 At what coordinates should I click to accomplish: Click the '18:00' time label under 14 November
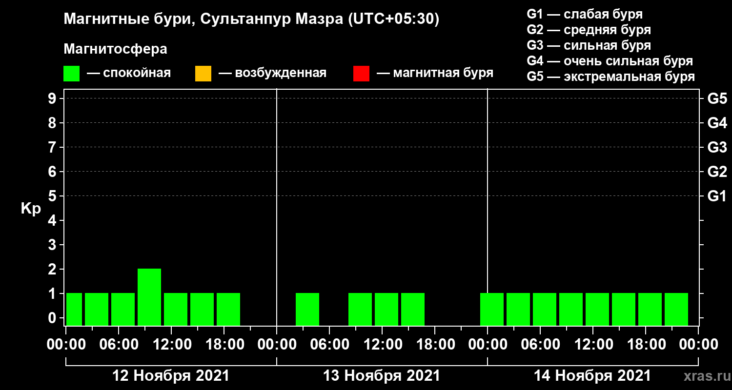tap(646, 345)
